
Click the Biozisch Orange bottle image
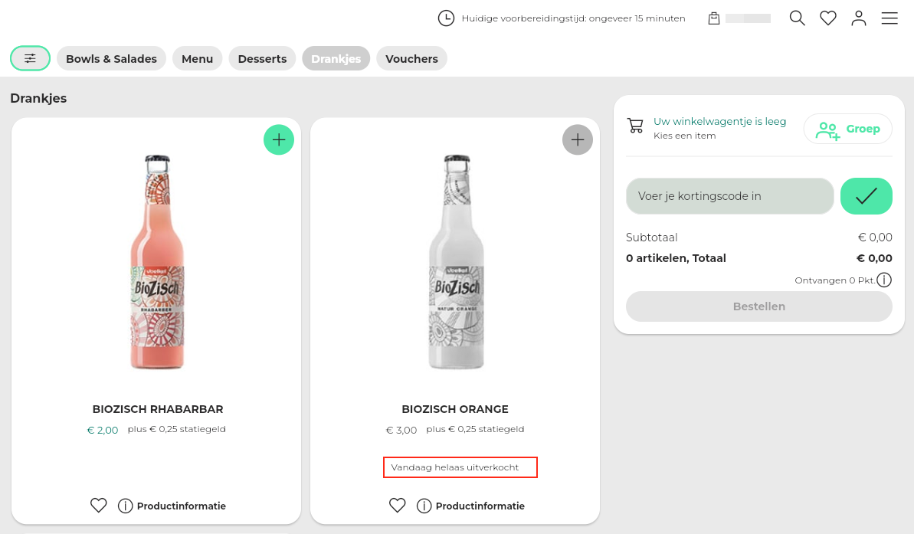[455, 264]
